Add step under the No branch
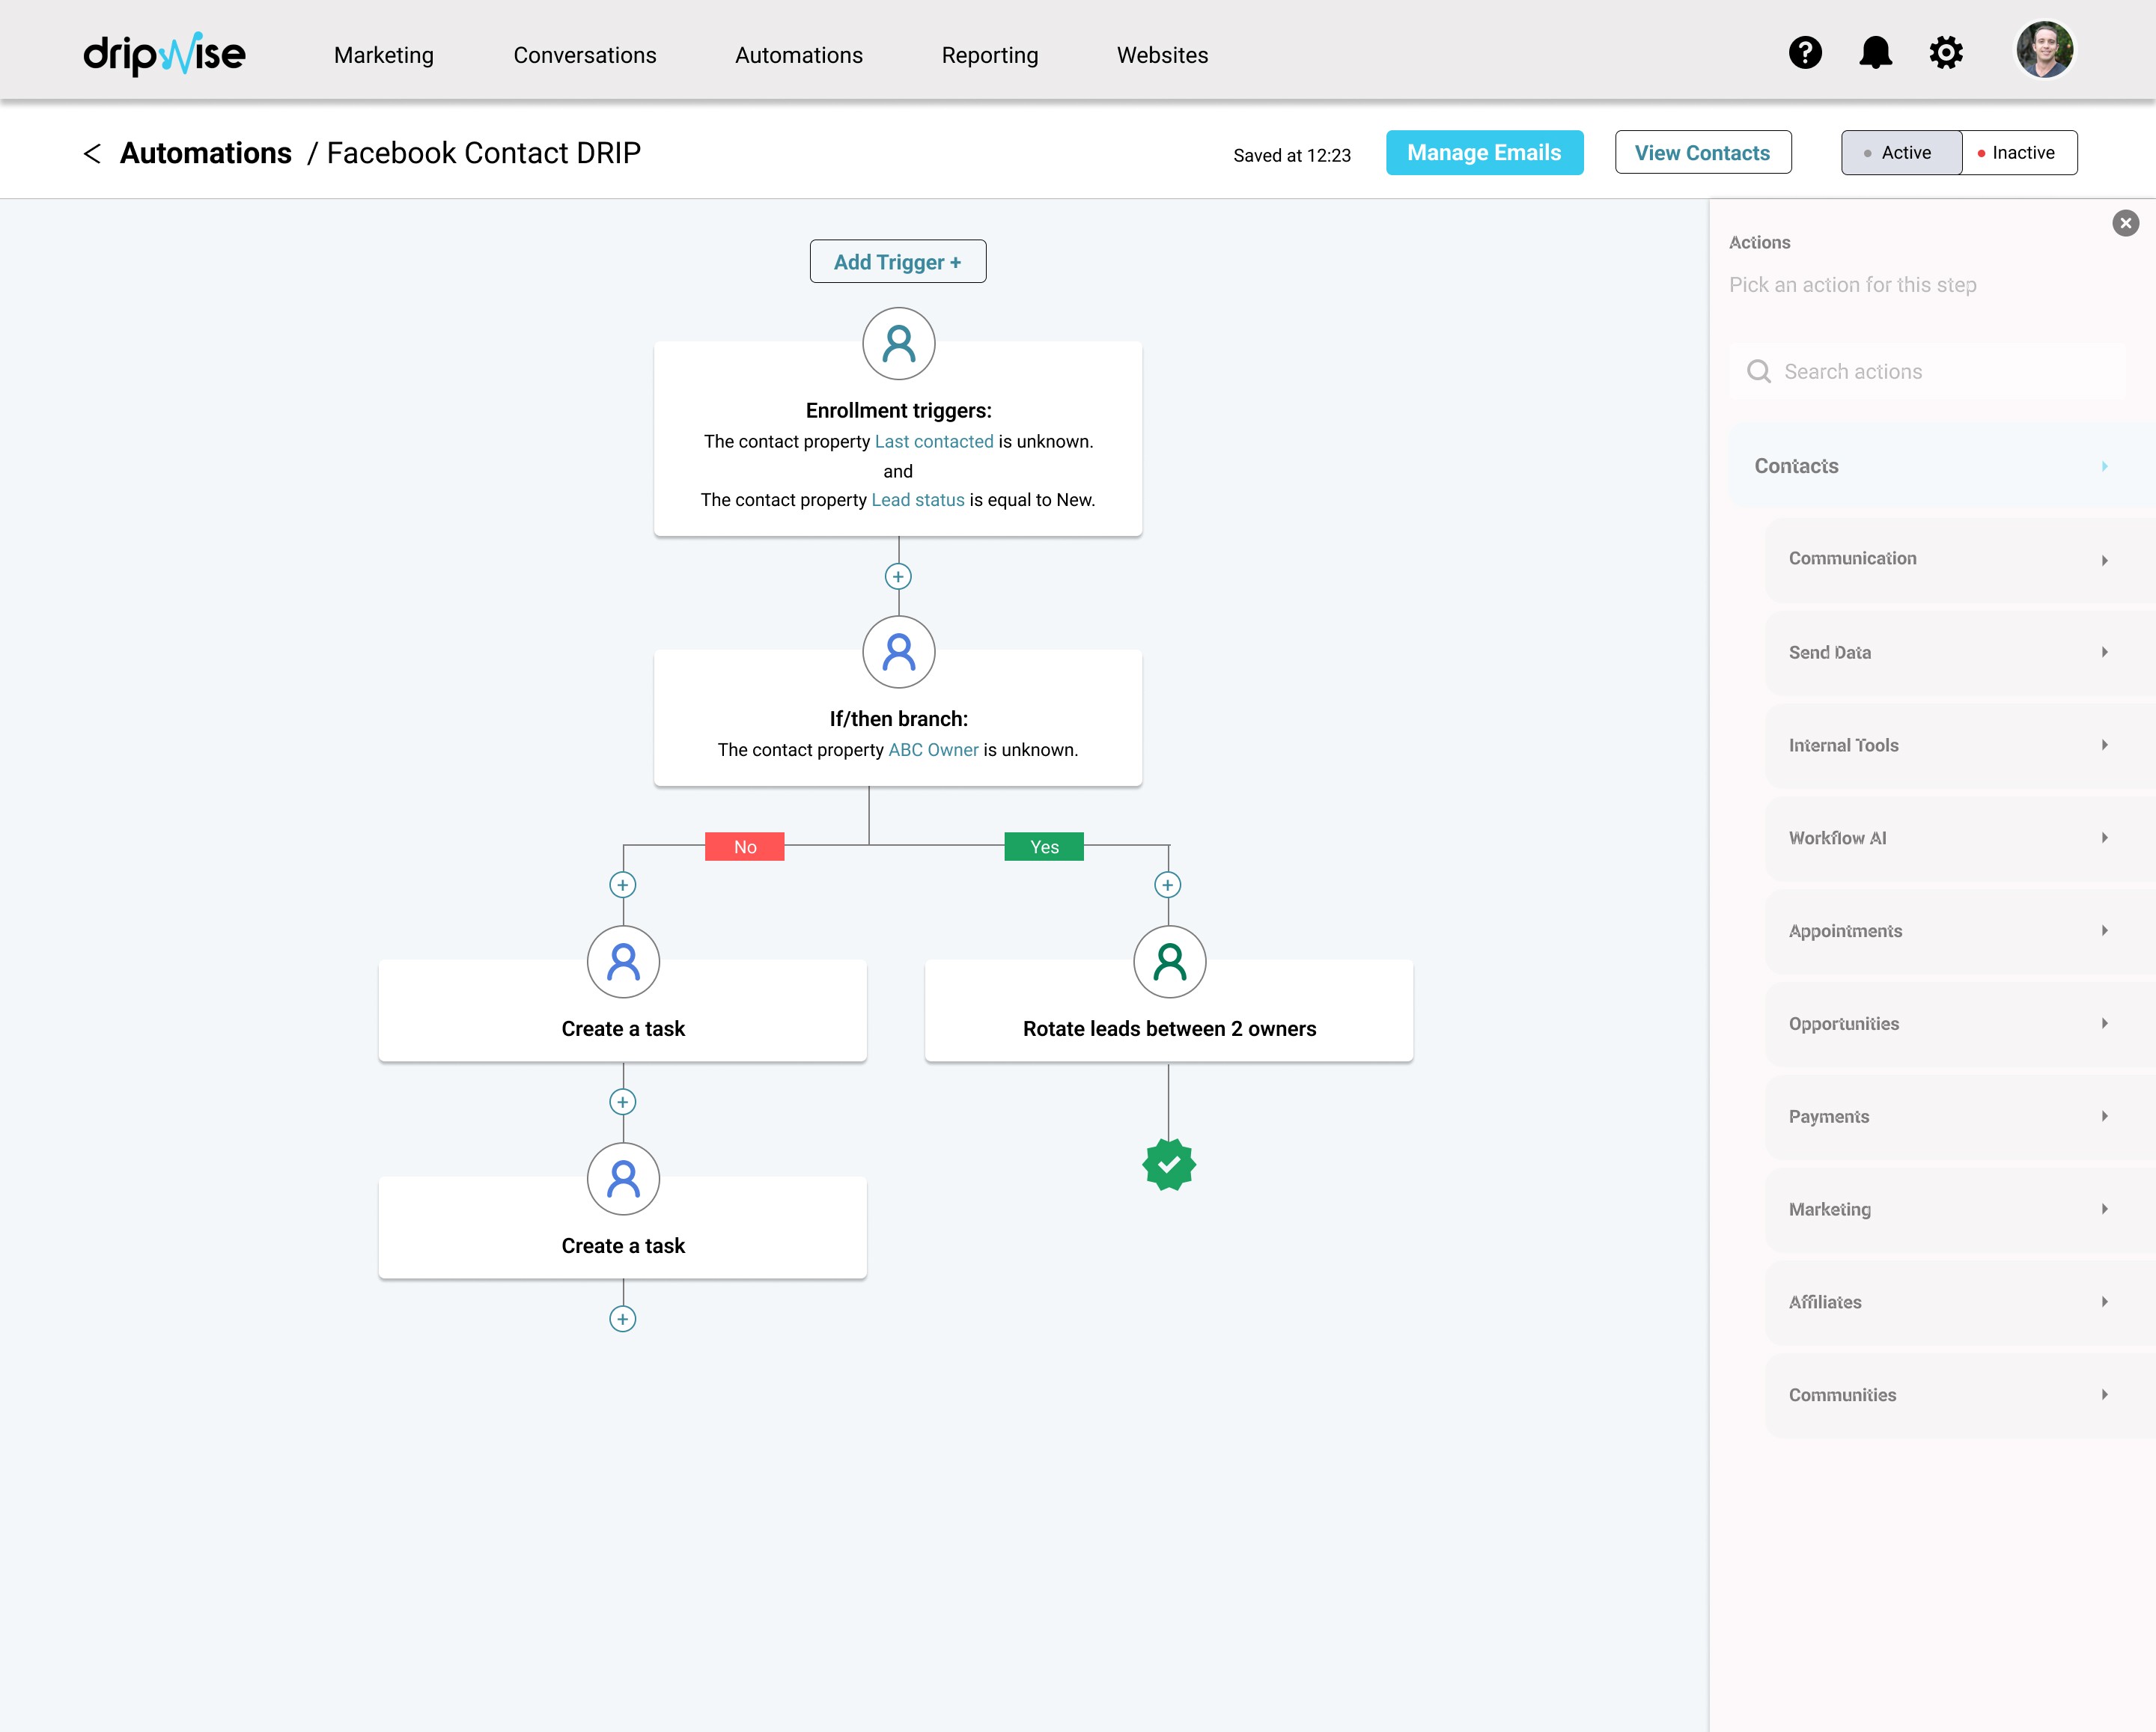The image size is (2156, 1732). click(623, 885)
